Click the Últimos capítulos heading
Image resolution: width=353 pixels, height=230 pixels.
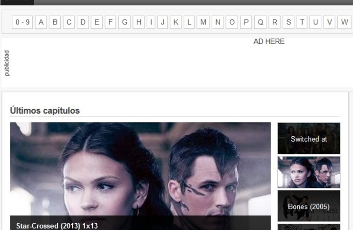coord(45,111)
